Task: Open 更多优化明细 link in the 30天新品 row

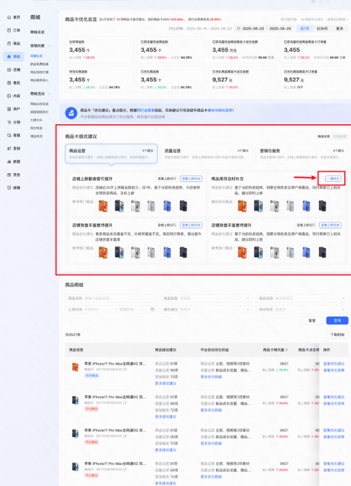Action: 211,377
